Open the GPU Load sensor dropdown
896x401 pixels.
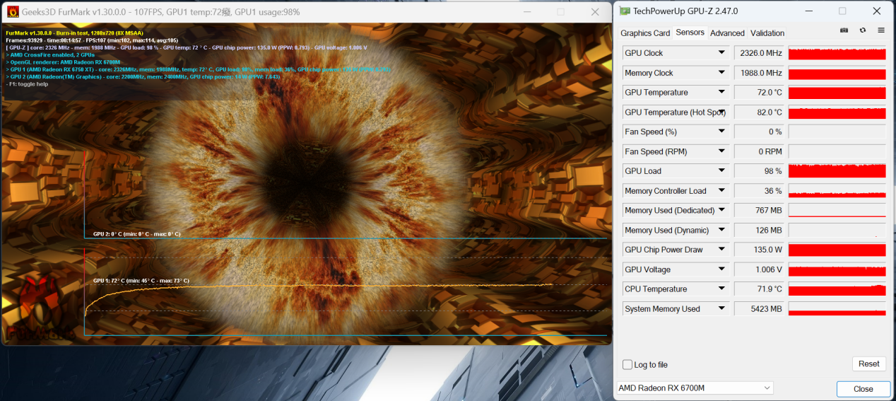pyautogui.click(x=721, y=171)
